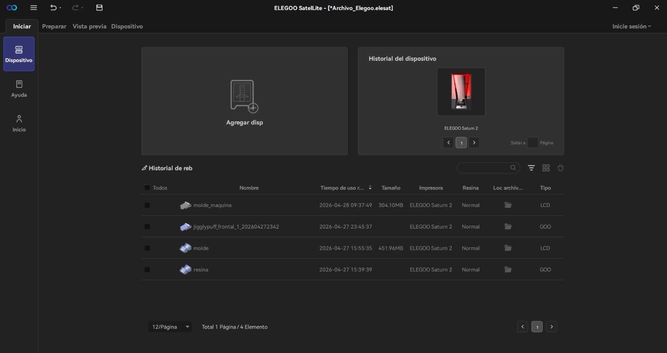Click the Tamaño column header
667x353 pixels.
[x=391, y=188]
